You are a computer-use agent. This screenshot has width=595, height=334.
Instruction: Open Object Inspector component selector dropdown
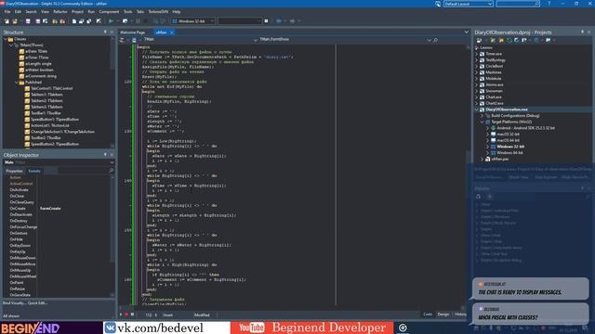pos(112,162)
